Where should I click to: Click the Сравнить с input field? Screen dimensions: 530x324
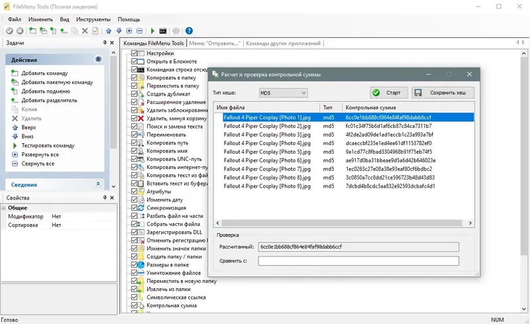358,261
